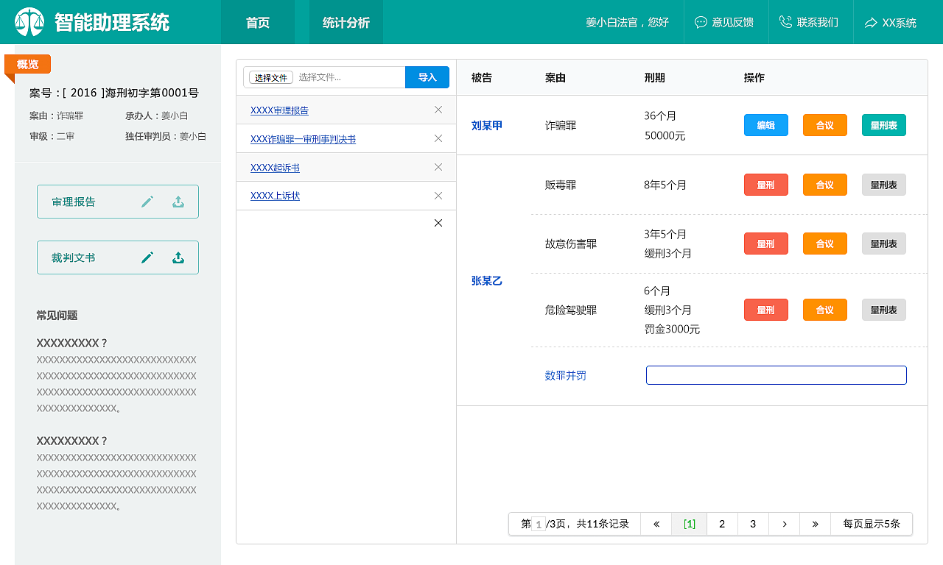The width and height of the screenshot is (943, 565).
Task: Open the XXXX起诉书 link
Action: [275, 168]
